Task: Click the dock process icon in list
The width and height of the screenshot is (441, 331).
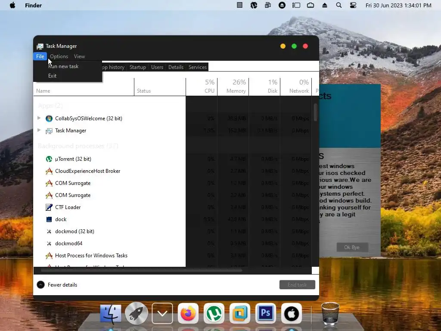Action: (49, 219)
